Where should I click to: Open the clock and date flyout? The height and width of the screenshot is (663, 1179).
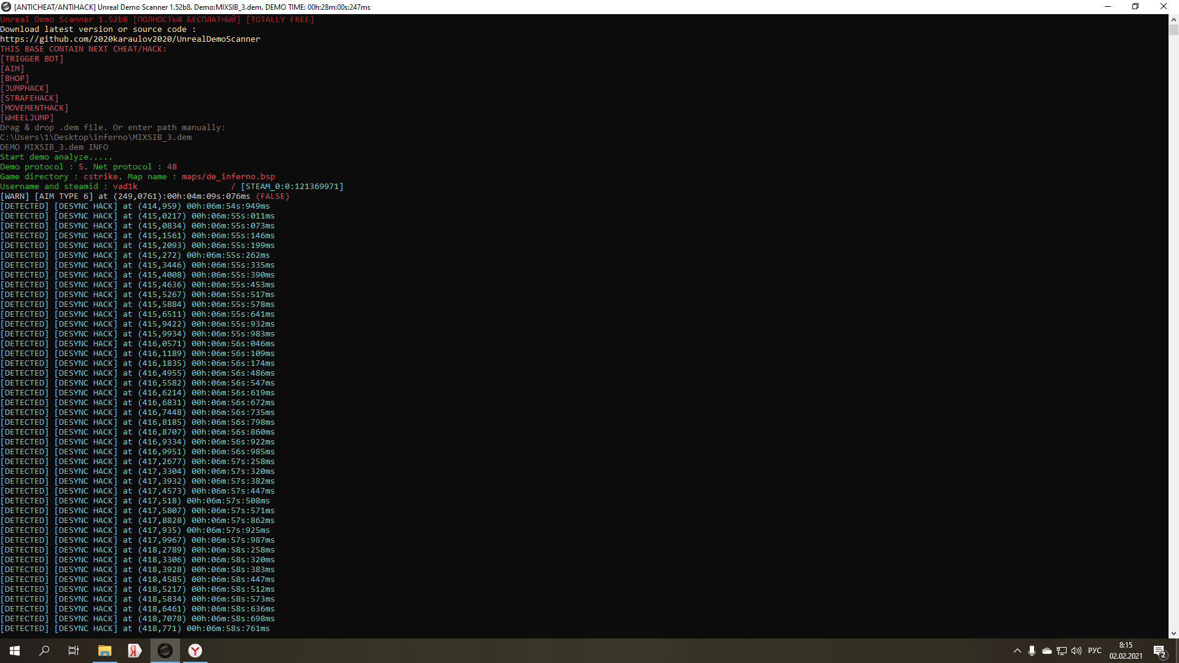[x=1126, y=651]
